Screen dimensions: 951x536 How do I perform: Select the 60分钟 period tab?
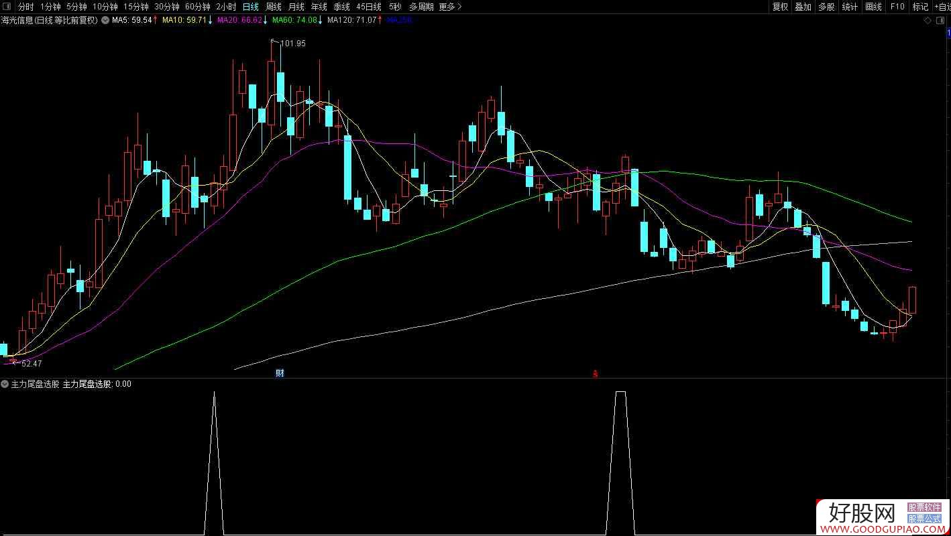tap(198, 7)
